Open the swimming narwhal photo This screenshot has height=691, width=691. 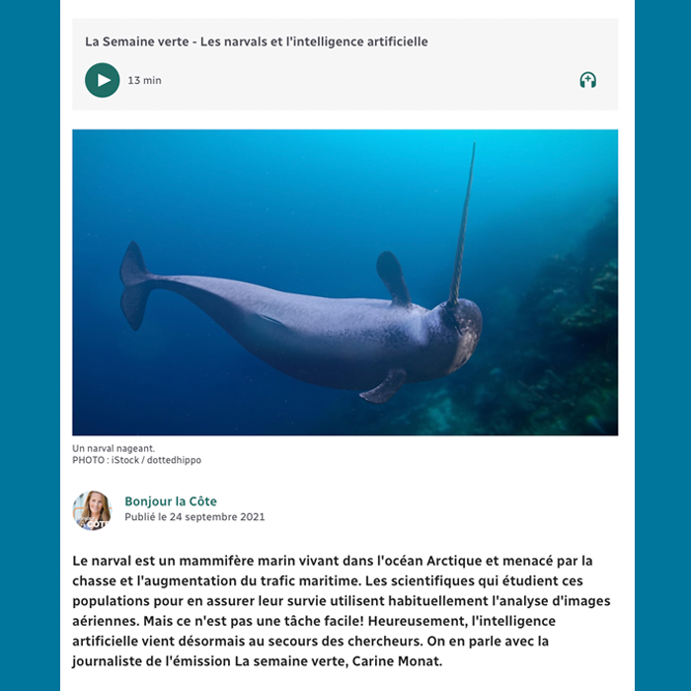click(345, 282)
